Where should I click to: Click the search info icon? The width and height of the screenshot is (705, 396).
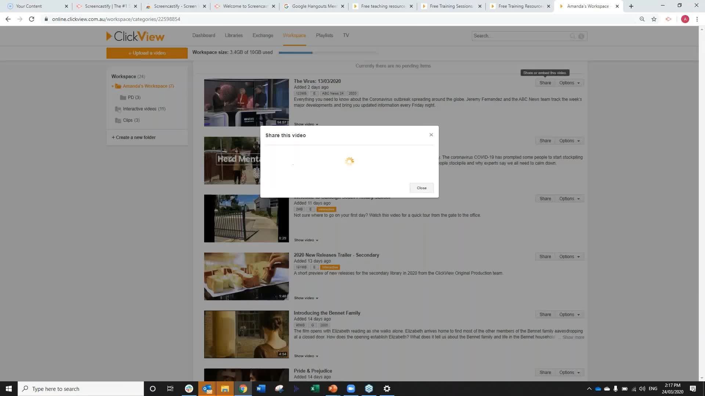pos(581,36)
